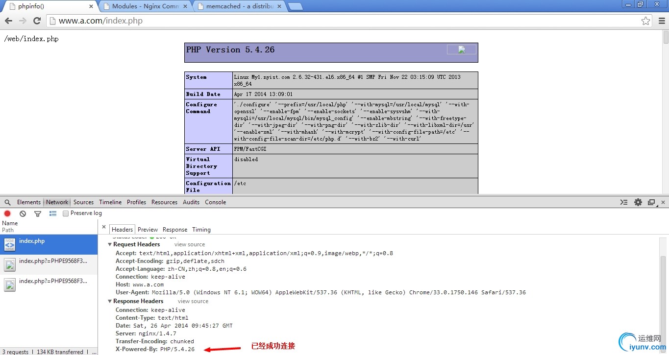View source of Response Headers
Image resolution: width=669 pixels, height=355 pixels.
[193, 301]
